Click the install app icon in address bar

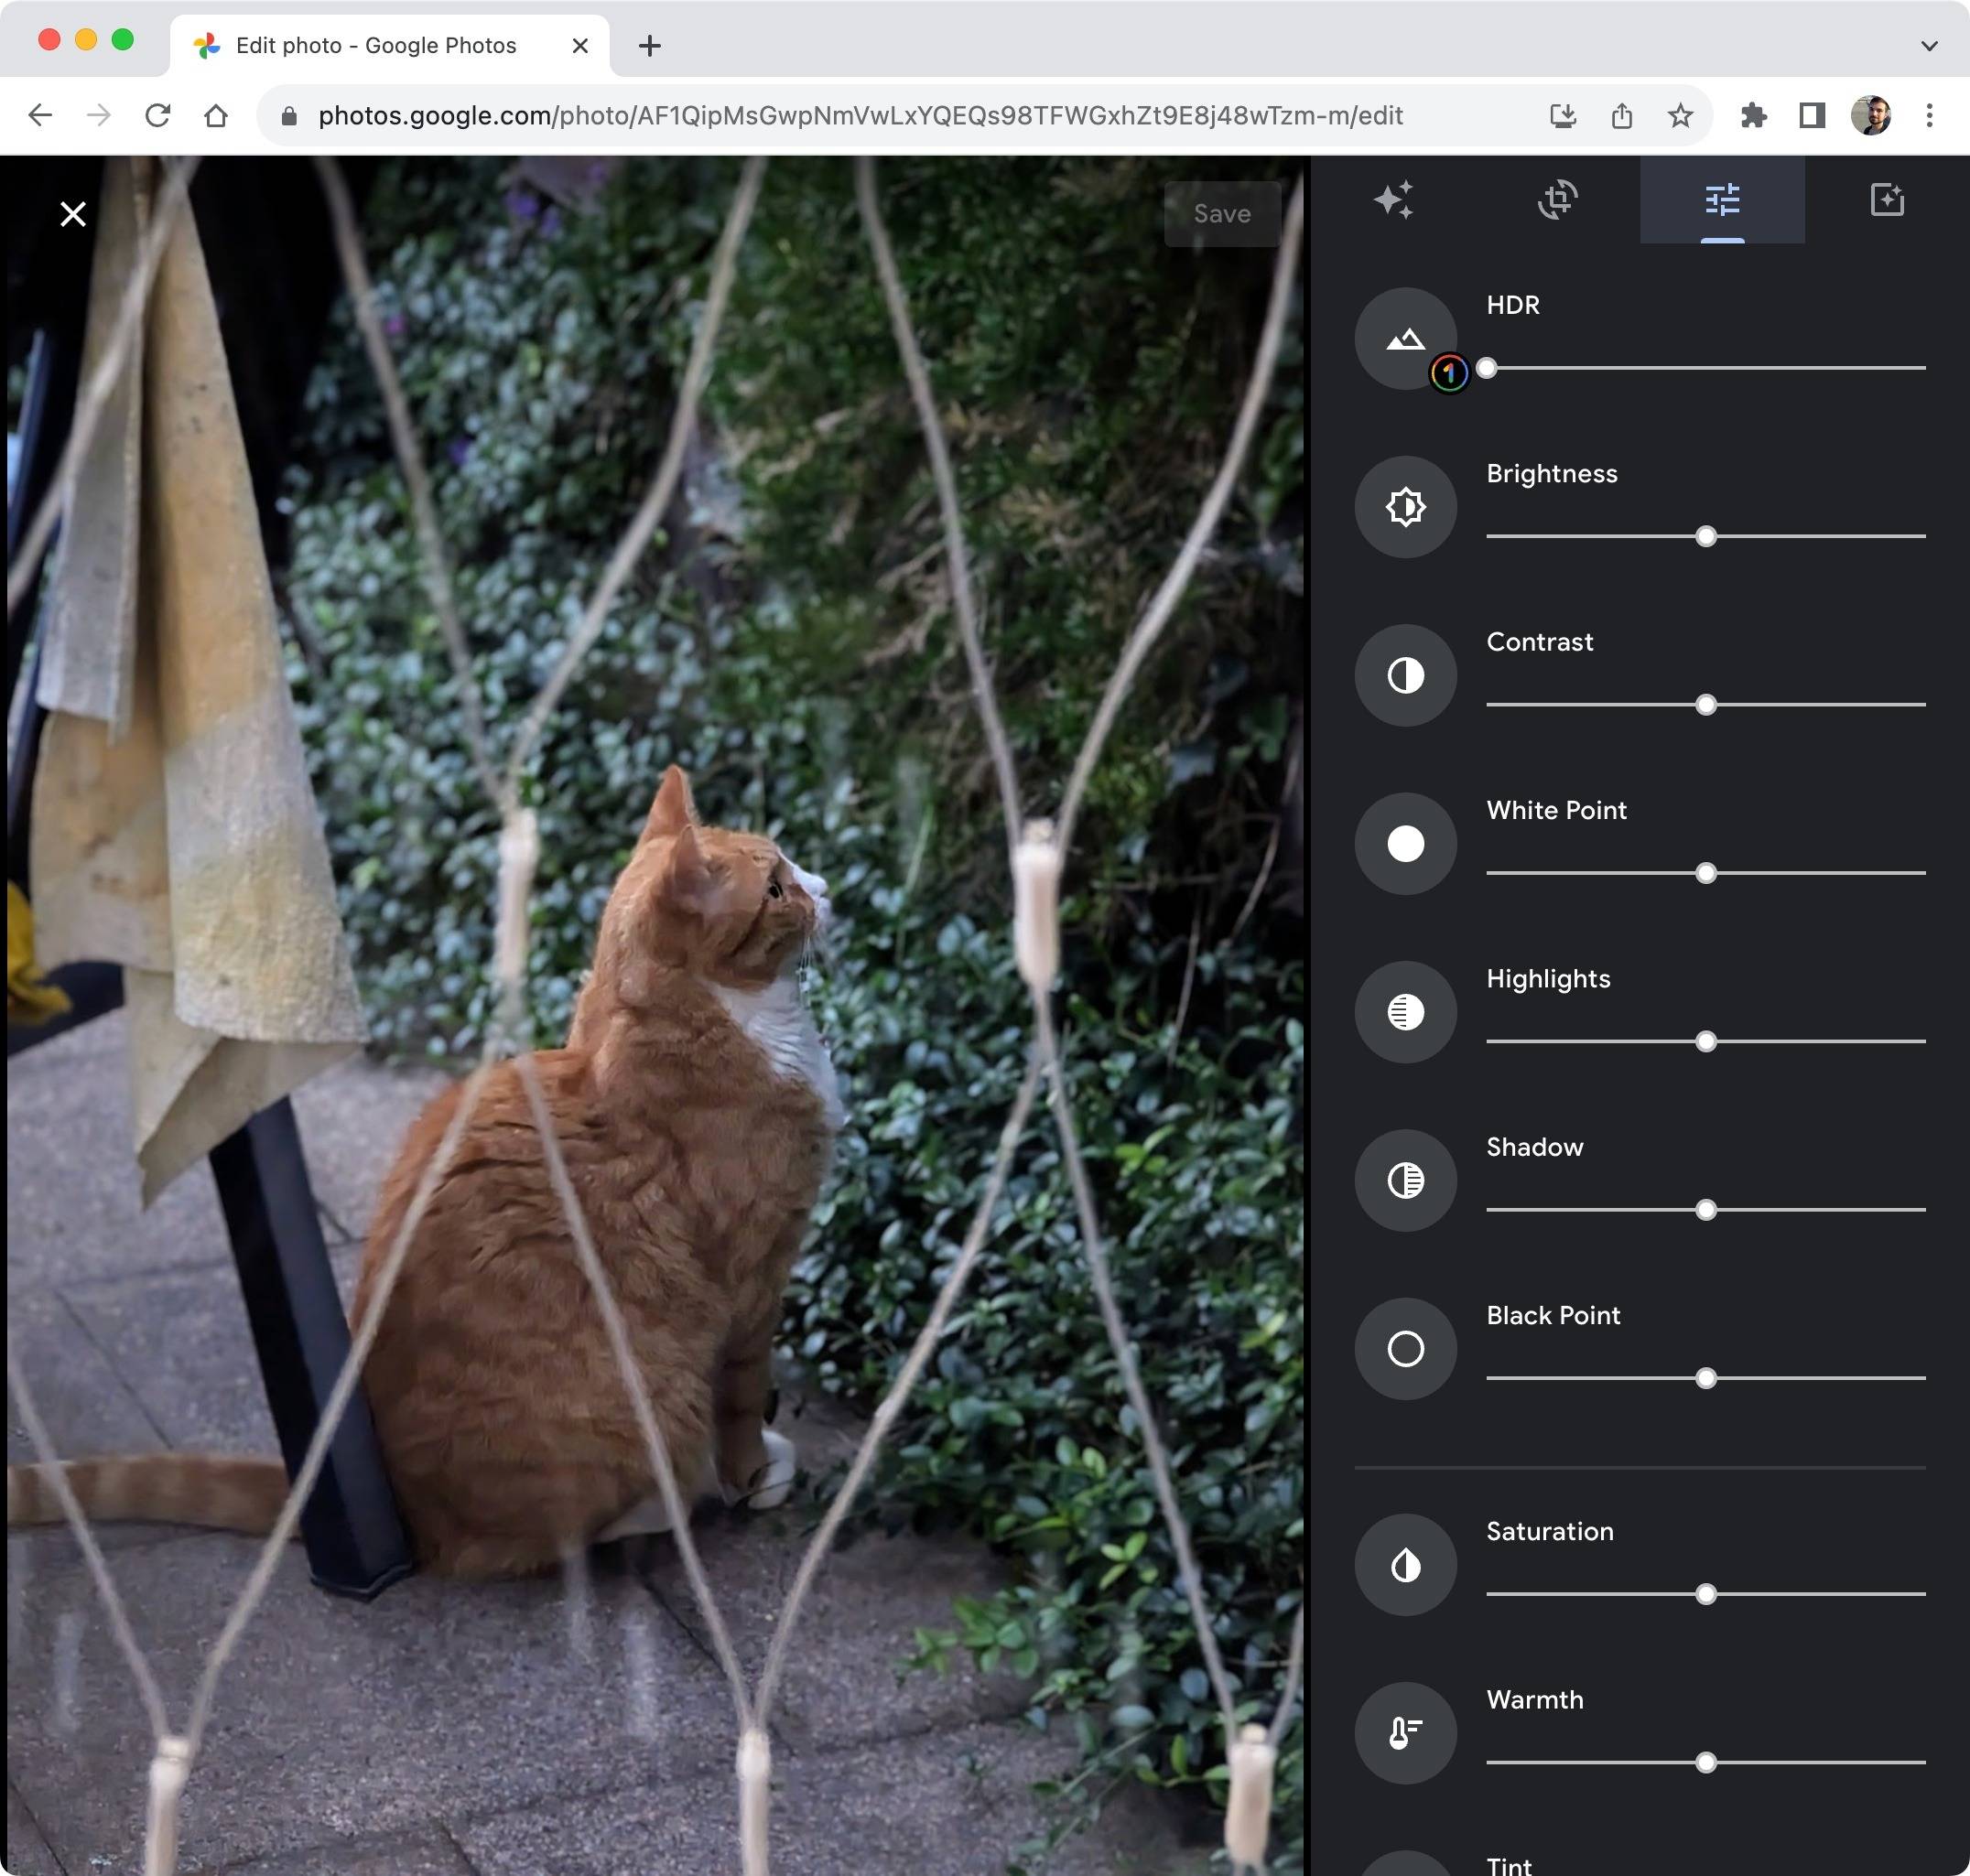(x=1563, y=116)
